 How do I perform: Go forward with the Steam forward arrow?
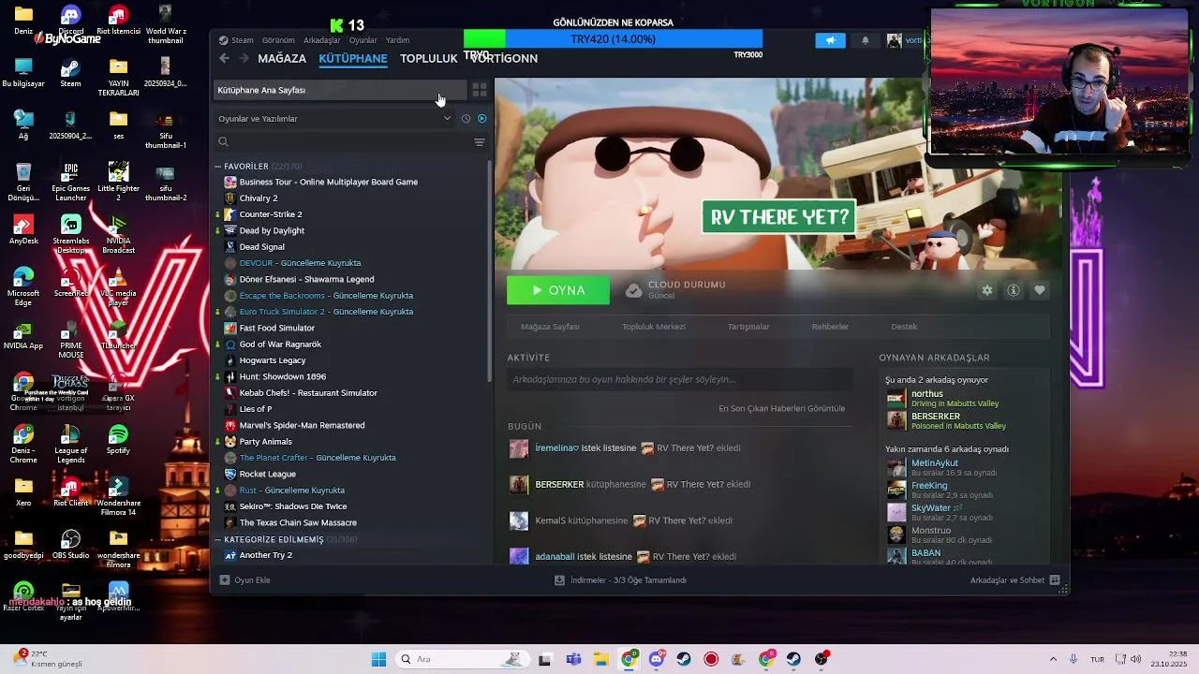pos(244,58)
